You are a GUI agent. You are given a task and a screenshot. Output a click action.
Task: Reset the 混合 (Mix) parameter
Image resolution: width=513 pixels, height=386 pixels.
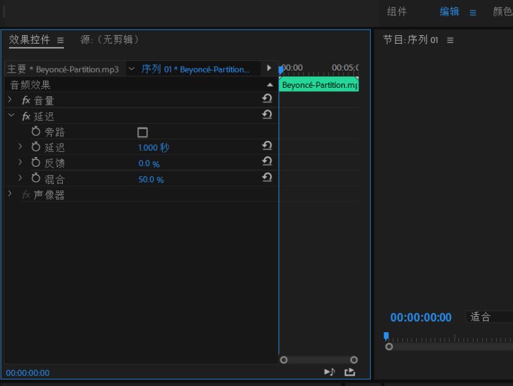click(x=267, y=178)
